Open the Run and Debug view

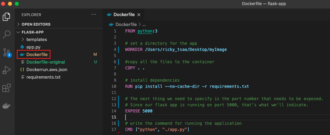7,70
